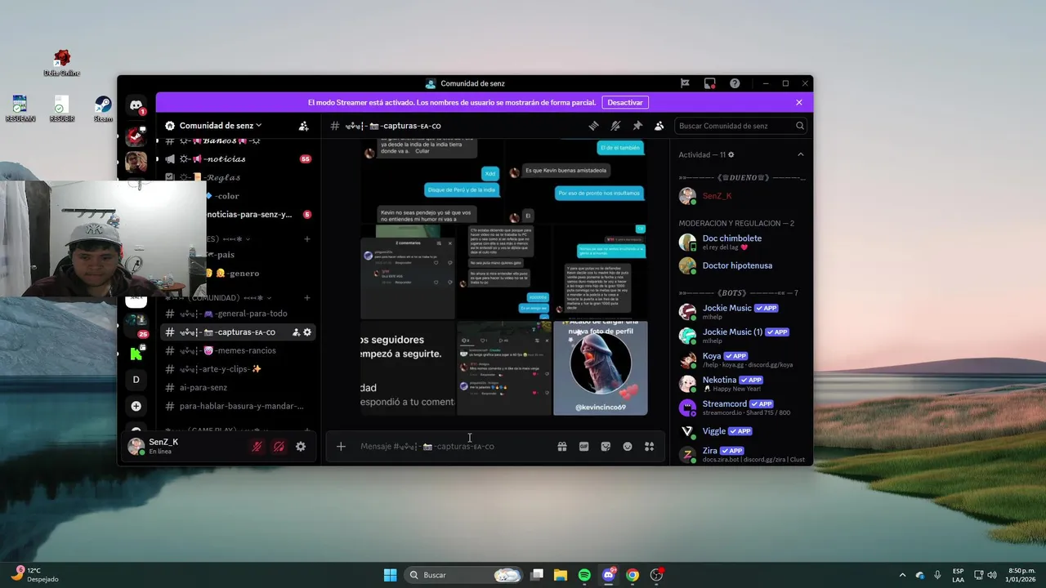The width and height of the screenshot is (1046, 588).
Task: Open the Help question mark icon
Action: pyautogui.click(x=735, y=83)
